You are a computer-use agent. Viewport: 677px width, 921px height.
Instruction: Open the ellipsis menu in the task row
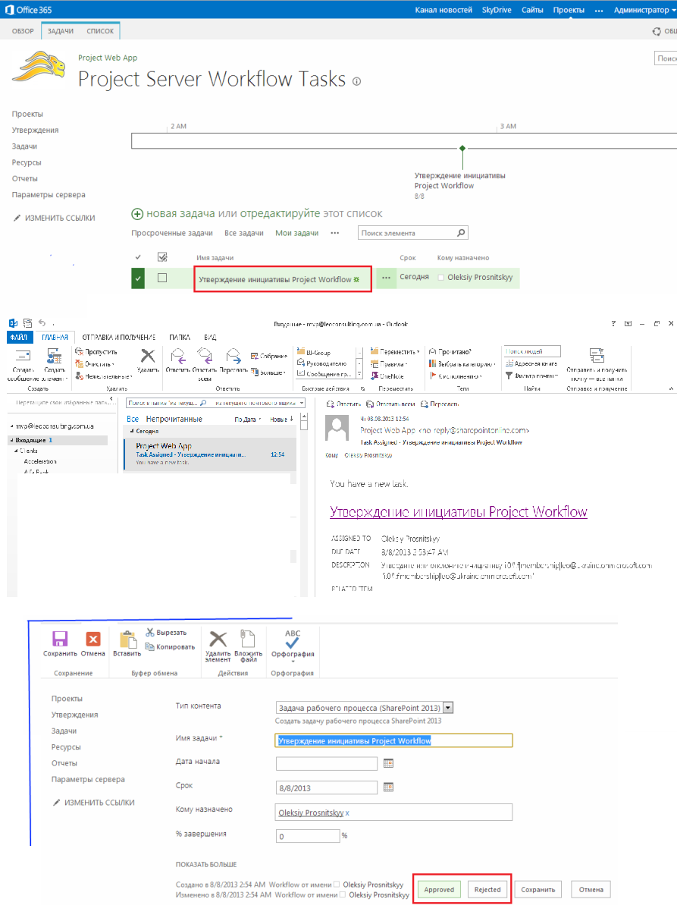point(386,278)
